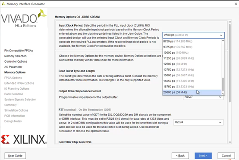Click the PCB Information step
This screenshot has height=160, width=239.
pyautogui.click(x=15, y=116)
